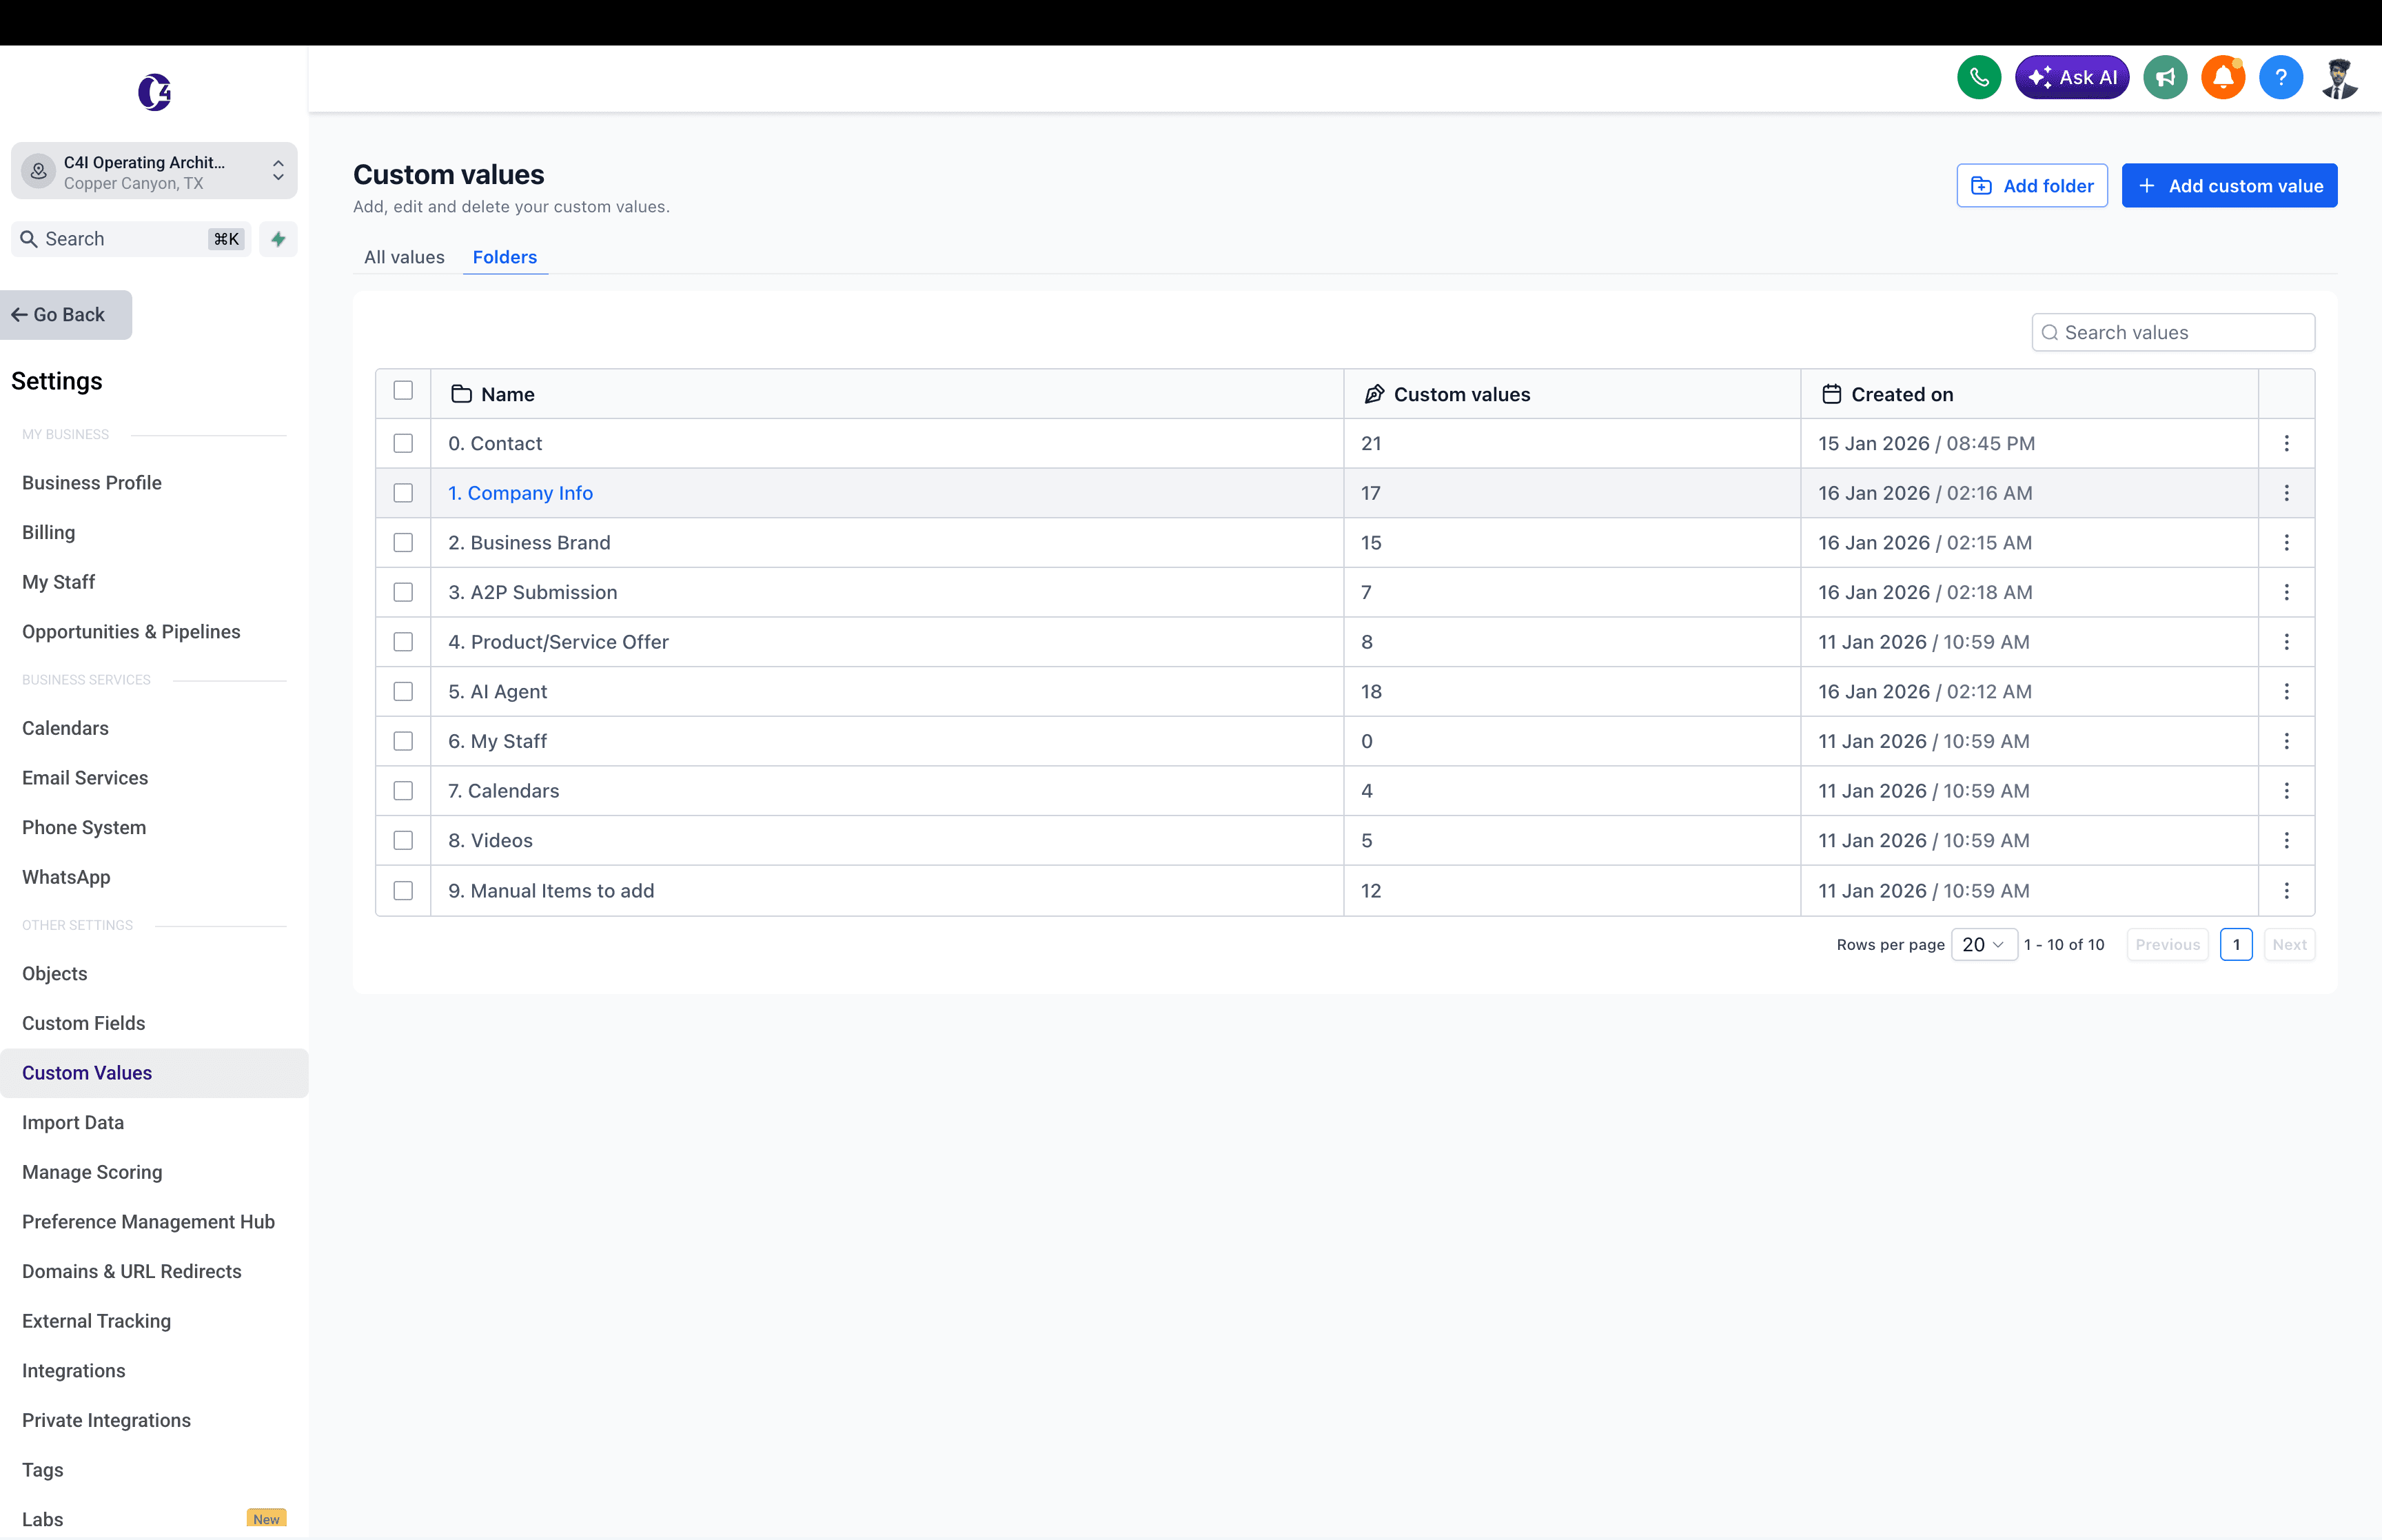Check the 8. Videos row checkbox

[403, 840]
